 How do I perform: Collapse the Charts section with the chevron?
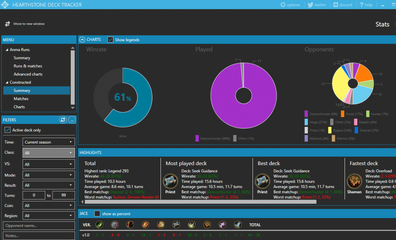(82, 39)
